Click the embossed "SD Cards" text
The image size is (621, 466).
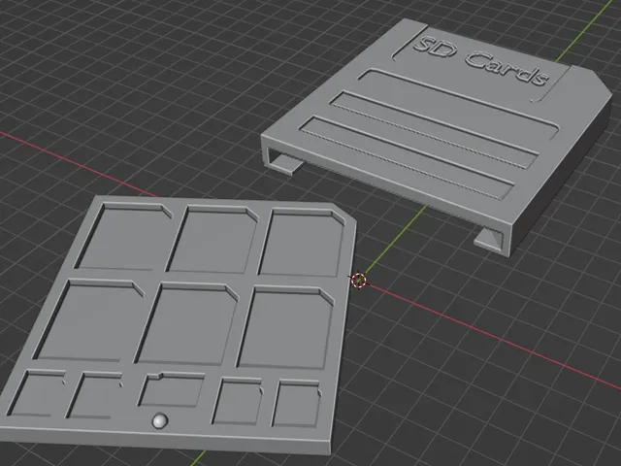[481, 61]
